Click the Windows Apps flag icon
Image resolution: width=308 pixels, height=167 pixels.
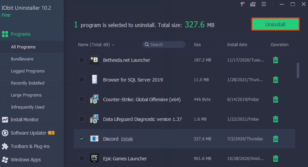coord(5,160)
